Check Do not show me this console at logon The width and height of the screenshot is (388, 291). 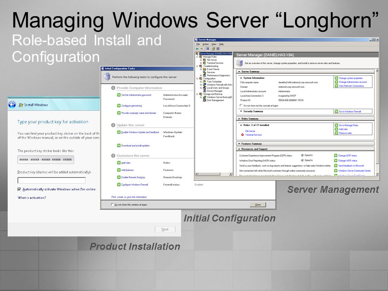click(x=241, y=105)
